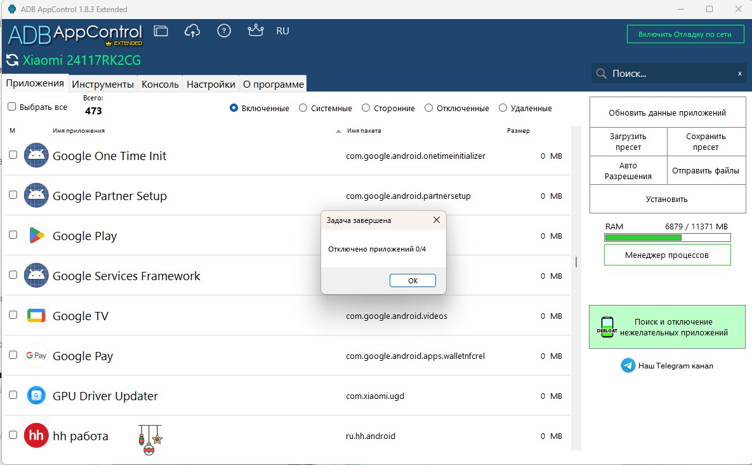Sort by the Размер column header
752x465 pixels.
[518, 130]
